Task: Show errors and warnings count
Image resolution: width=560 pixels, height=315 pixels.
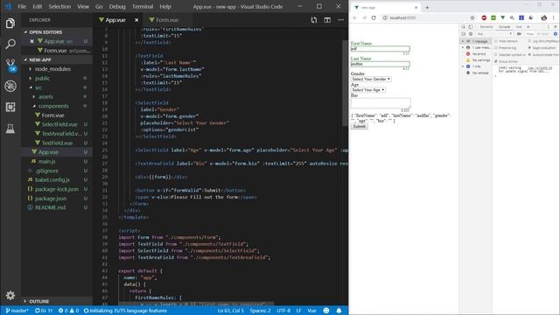Action: tap(68, 311)
